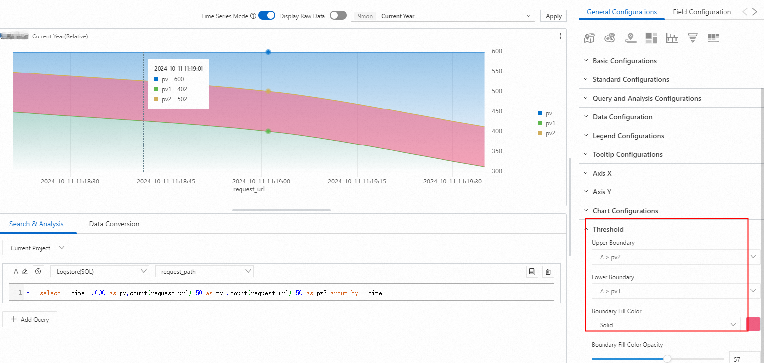Open the Upper Boundary dropdown
This screenshot has width=764, height=363.
click(676, 257)
